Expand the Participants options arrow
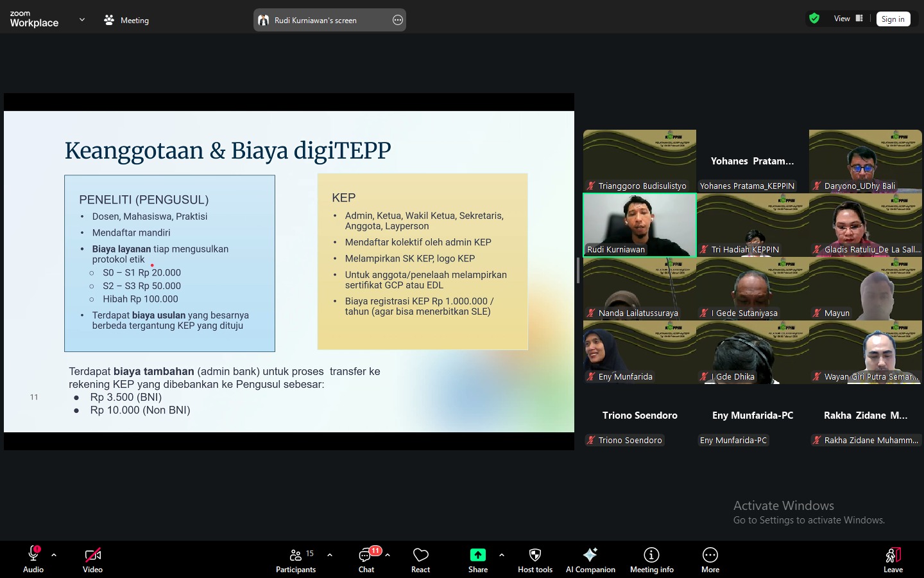The width and height of the screenshot is (924, 578). [x=330, y=555]
